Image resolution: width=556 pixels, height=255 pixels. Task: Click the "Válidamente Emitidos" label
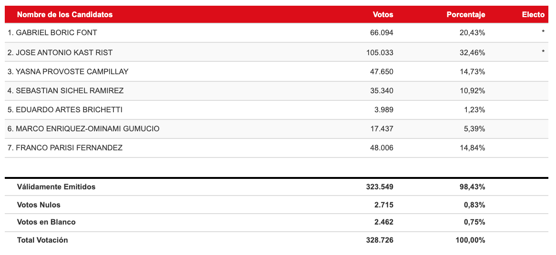pos(56,187)
